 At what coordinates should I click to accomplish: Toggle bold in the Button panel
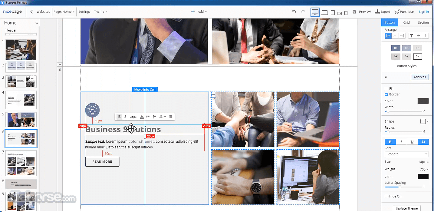390,142
